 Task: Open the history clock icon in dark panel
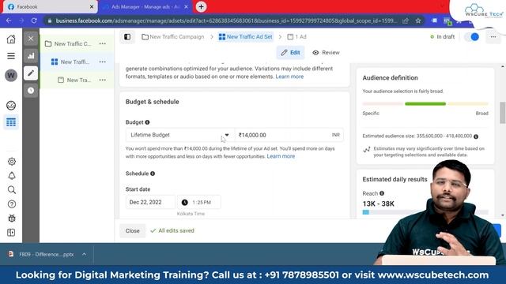click(31, 91)
